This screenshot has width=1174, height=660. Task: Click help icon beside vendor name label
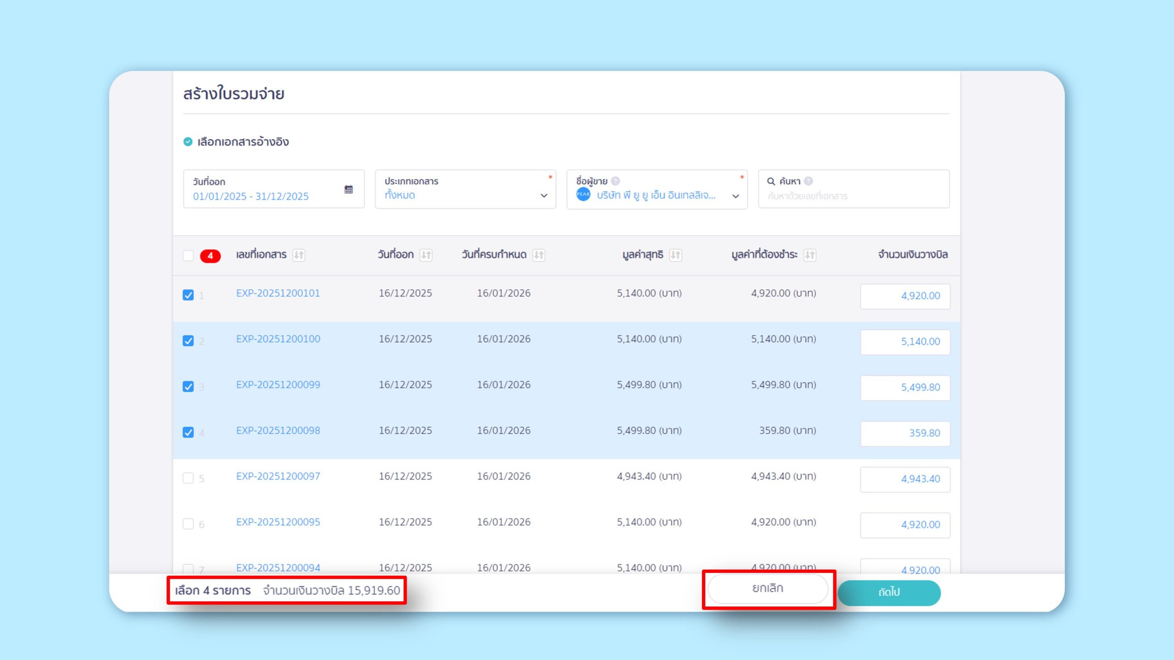pos(616,181)
